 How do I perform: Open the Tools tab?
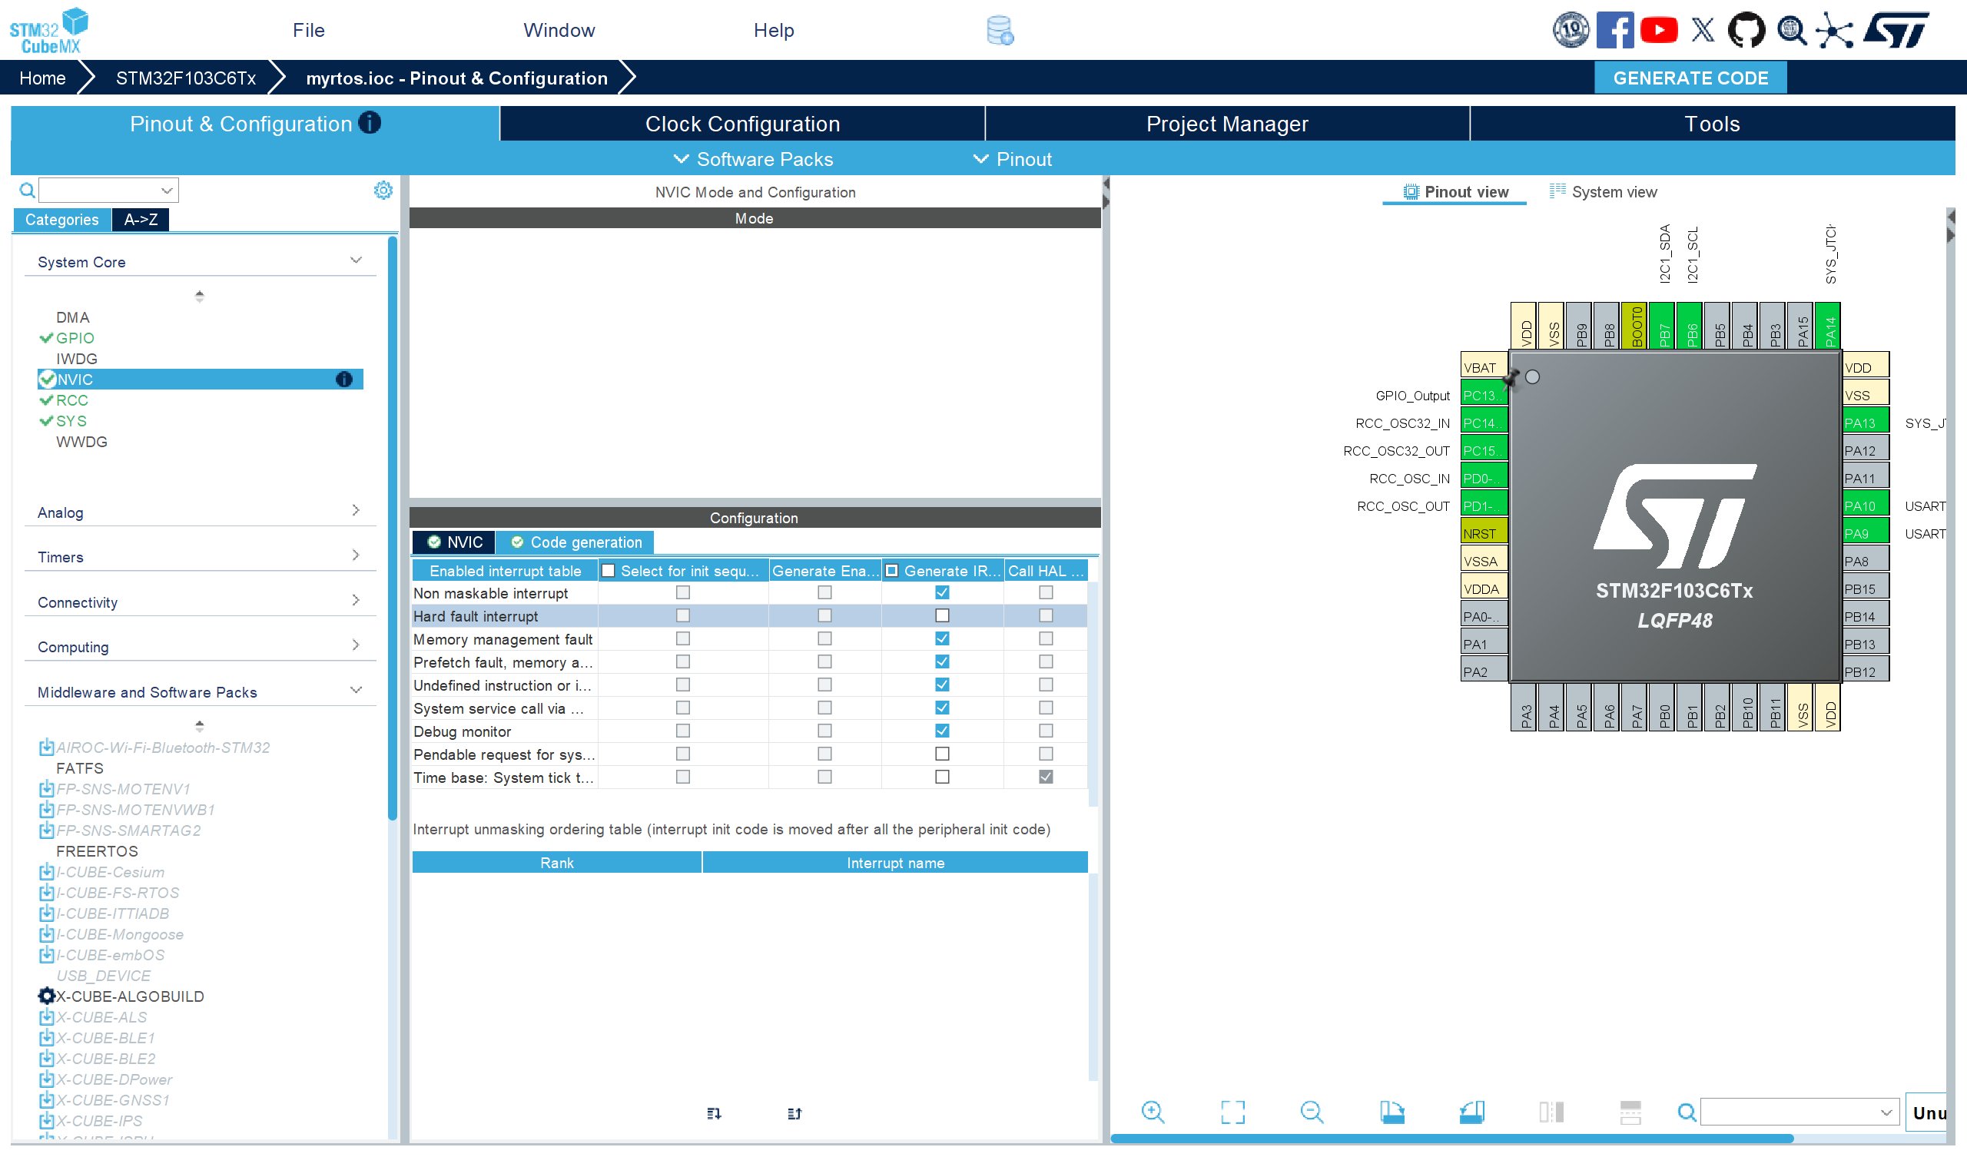(1713, 124)
